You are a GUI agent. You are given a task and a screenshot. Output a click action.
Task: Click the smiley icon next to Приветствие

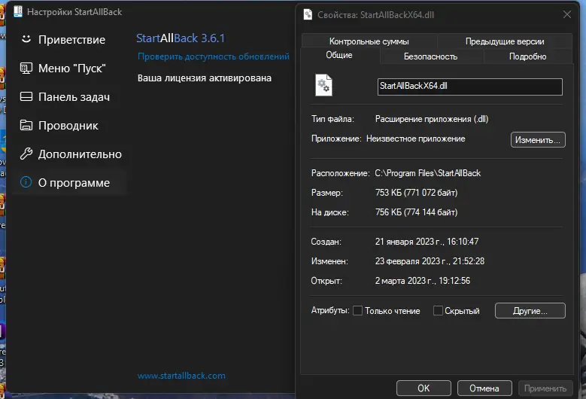click(26, 39)
